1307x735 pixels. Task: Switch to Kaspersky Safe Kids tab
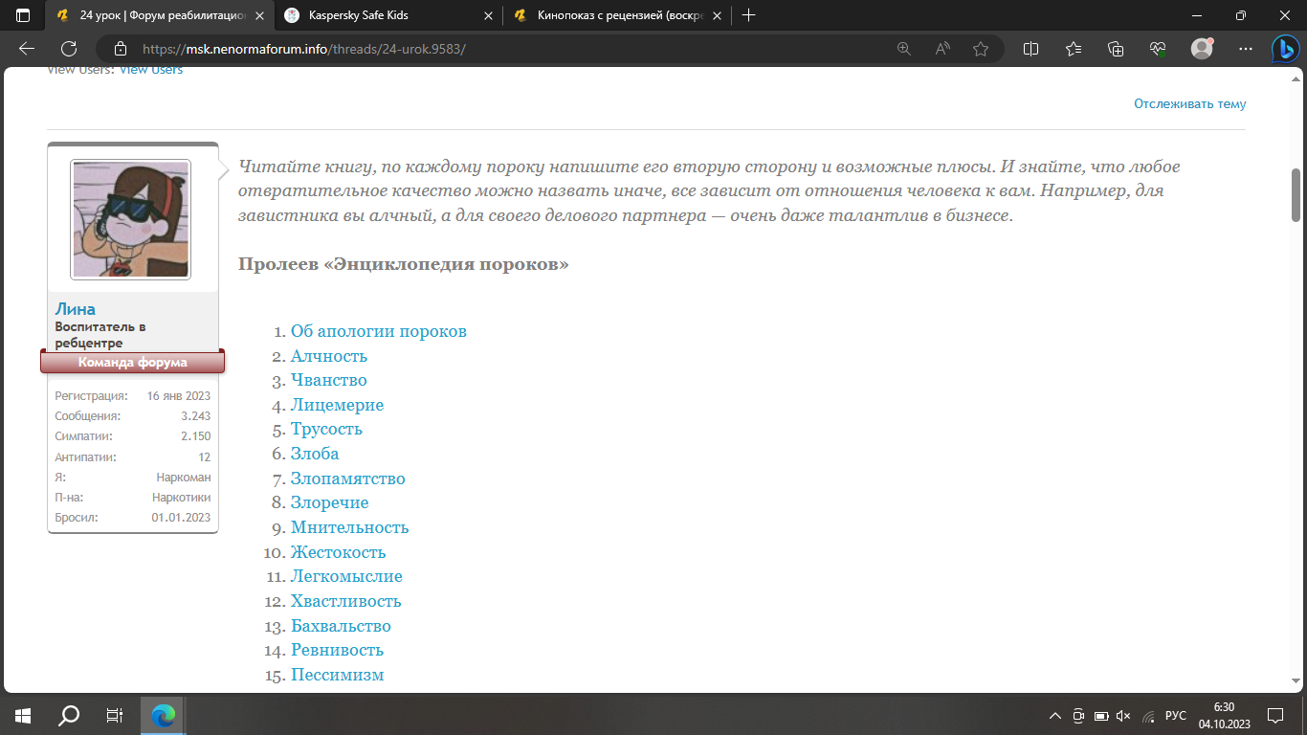[x=383, y=15]
